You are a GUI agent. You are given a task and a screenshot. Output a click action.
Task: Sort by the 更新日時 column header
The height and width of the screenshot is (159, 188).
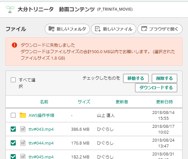click(164, 102)
